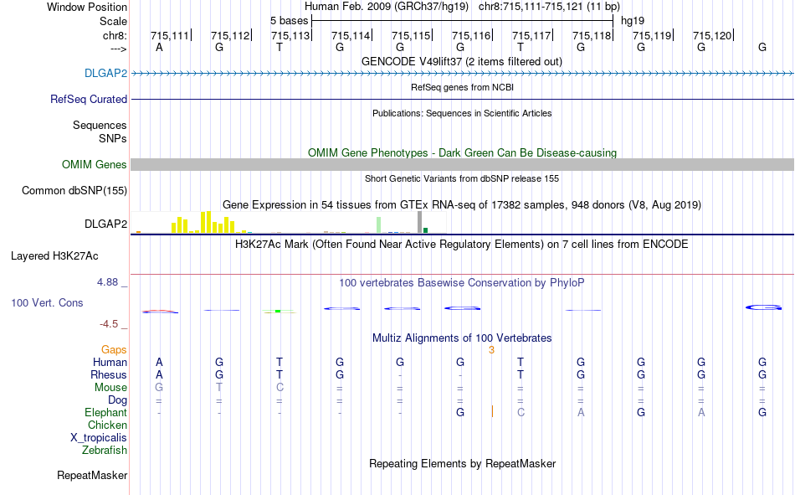This screenshot has height=495, width=795.
Task: Click the chr8: ruler label
Action: [115, 35]
